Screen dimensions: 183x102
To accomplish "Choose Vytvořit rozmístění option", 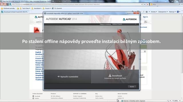I will click(68, 76).
